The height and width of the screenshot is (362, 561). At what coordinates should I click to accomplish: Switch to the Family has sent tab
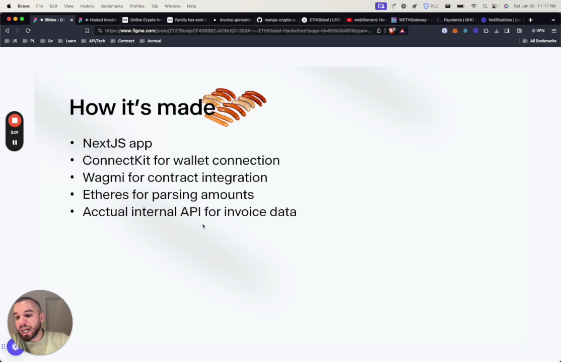coord(187,20)
